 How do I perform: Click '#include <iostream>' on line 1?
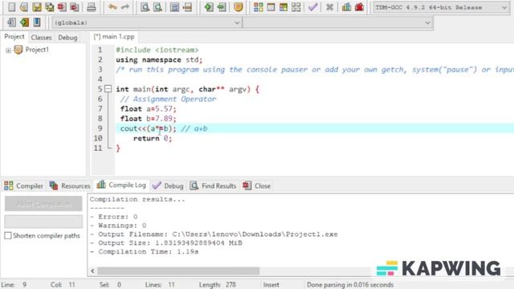pyautogui.click(x=157, y=50)
